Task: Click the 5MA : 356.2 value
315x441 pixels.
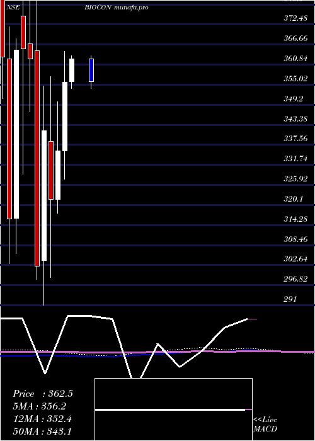Action: [41, 406]
